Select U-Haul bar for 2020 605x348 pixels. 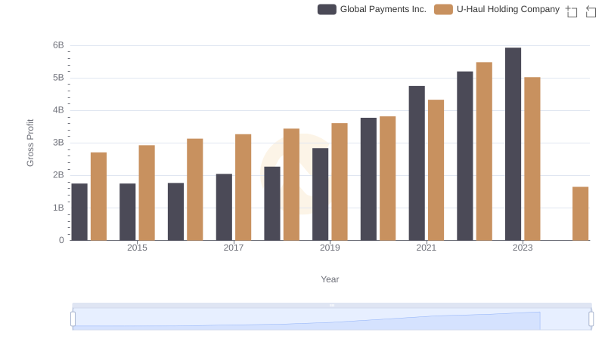[x=388, y=179]
